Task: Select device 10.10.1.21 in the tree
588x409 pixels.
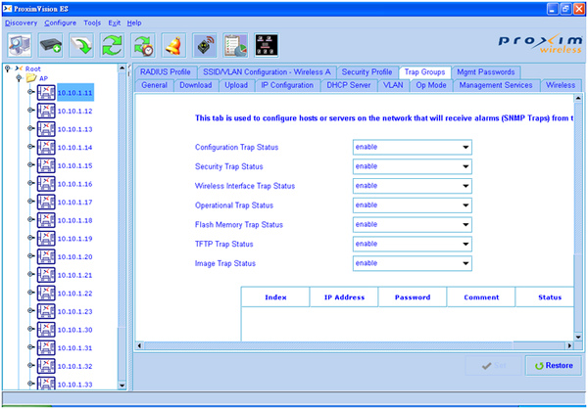Action: click(x=75, y=275)
